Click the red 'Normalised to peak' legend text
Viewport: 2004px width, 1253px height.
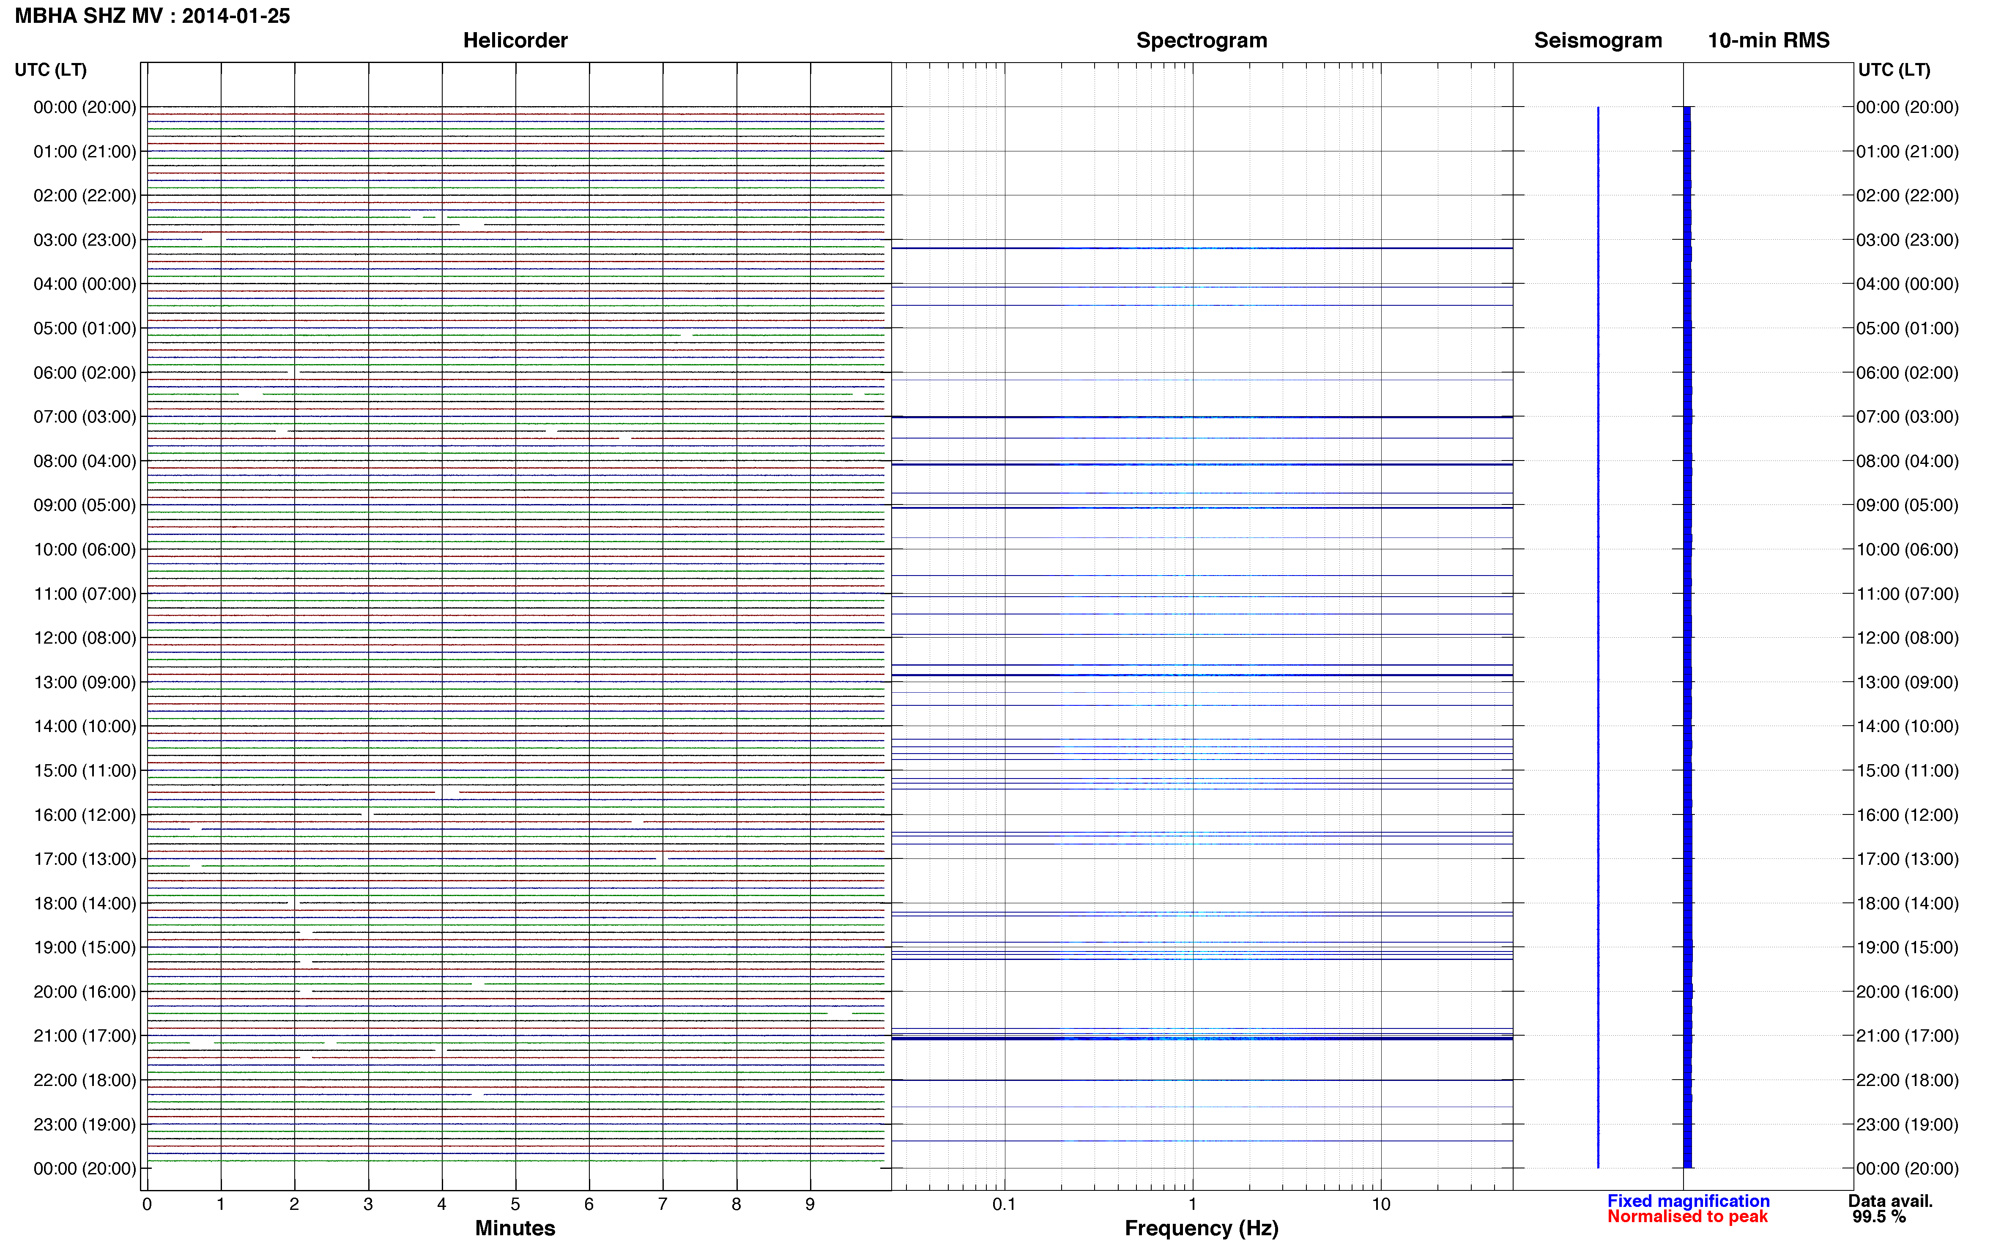1687,1217
